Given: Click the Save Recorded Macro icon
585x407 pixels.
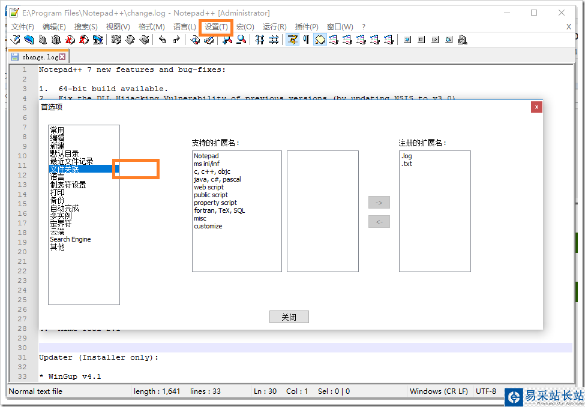Looking at the screenshot, I should [463, 40].
